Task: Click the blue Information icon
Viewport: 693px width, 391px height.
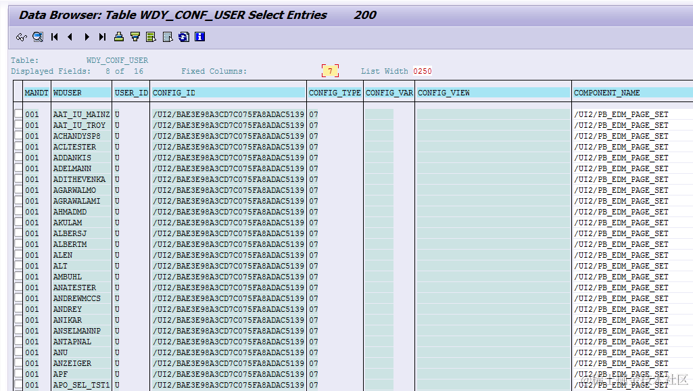Action: [199, 37]
